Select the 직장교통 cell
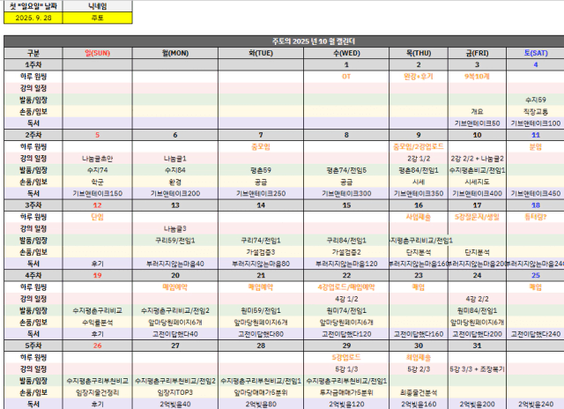 536,112
